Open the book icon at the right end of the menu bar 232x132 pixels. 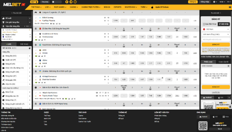point(230,7)
